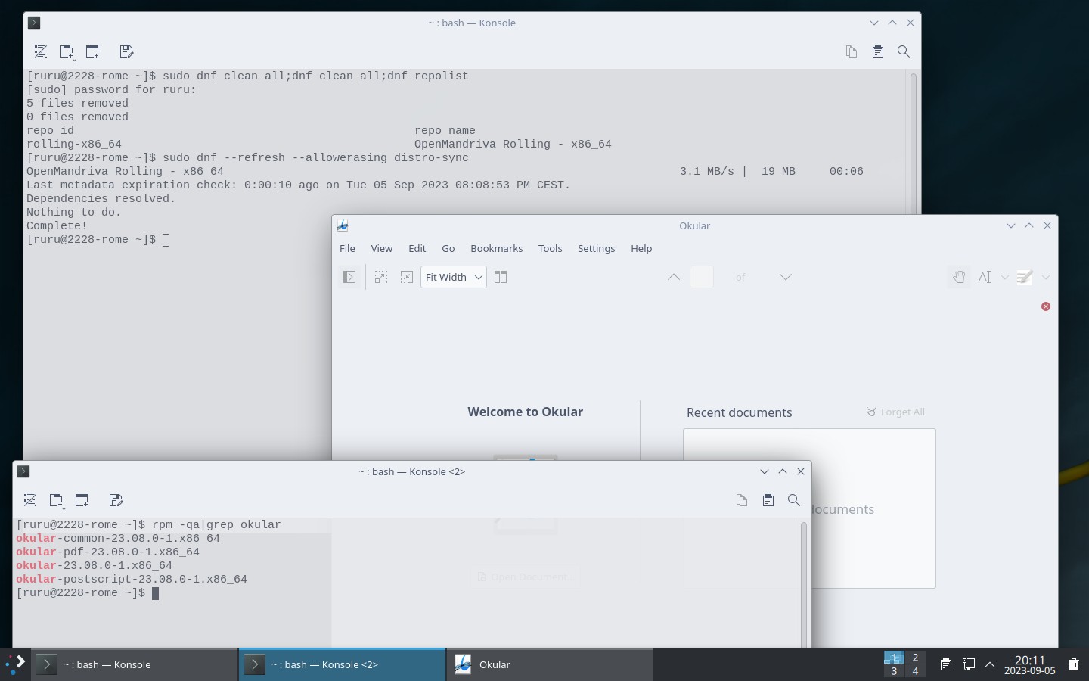Switch to virtual desktop 4 in pager
The width and height of the screenshot is (1089, 681).
915,671
